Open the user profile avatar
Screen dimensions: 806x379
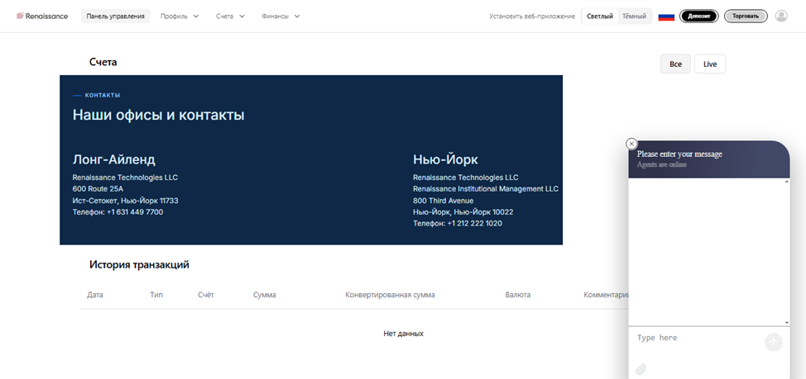pyautogui.click(x=781, y=16)
